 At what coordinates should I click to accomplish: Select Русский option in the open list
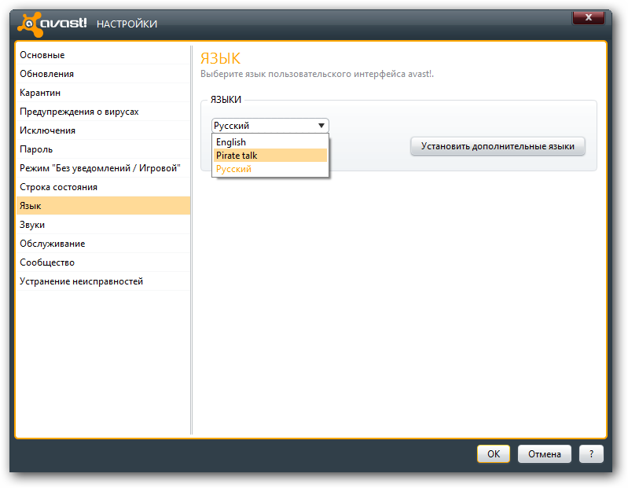(x=270, y=168)
